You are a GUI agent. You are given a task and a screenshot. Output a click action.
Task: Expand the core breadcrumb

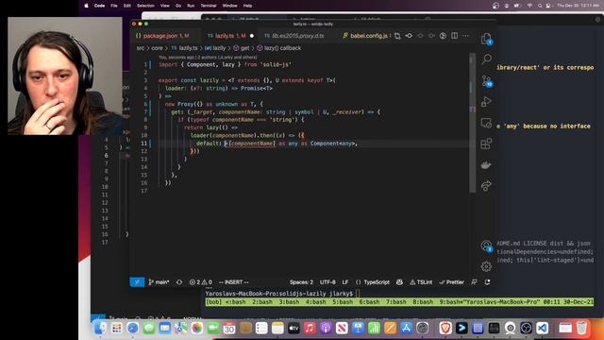pyautogui.click(x=157, y=48)
